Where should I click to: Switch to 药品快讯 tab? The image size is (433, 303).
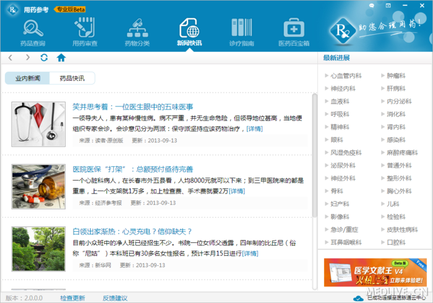pos(72,79)
